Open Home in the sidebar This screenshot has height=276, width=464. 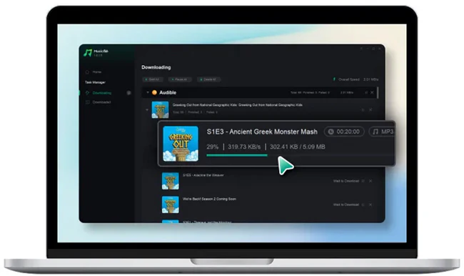(x=94, y=72)
